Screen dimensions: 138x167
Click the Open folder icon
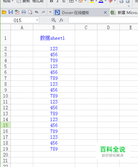pyautogui.click(x=4, y=12)
